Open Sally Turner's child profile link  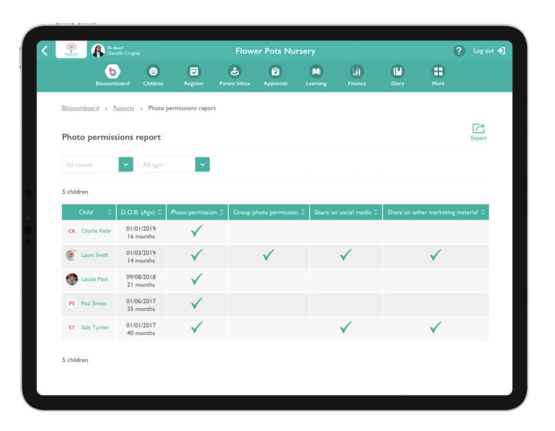tap(94, 328)
